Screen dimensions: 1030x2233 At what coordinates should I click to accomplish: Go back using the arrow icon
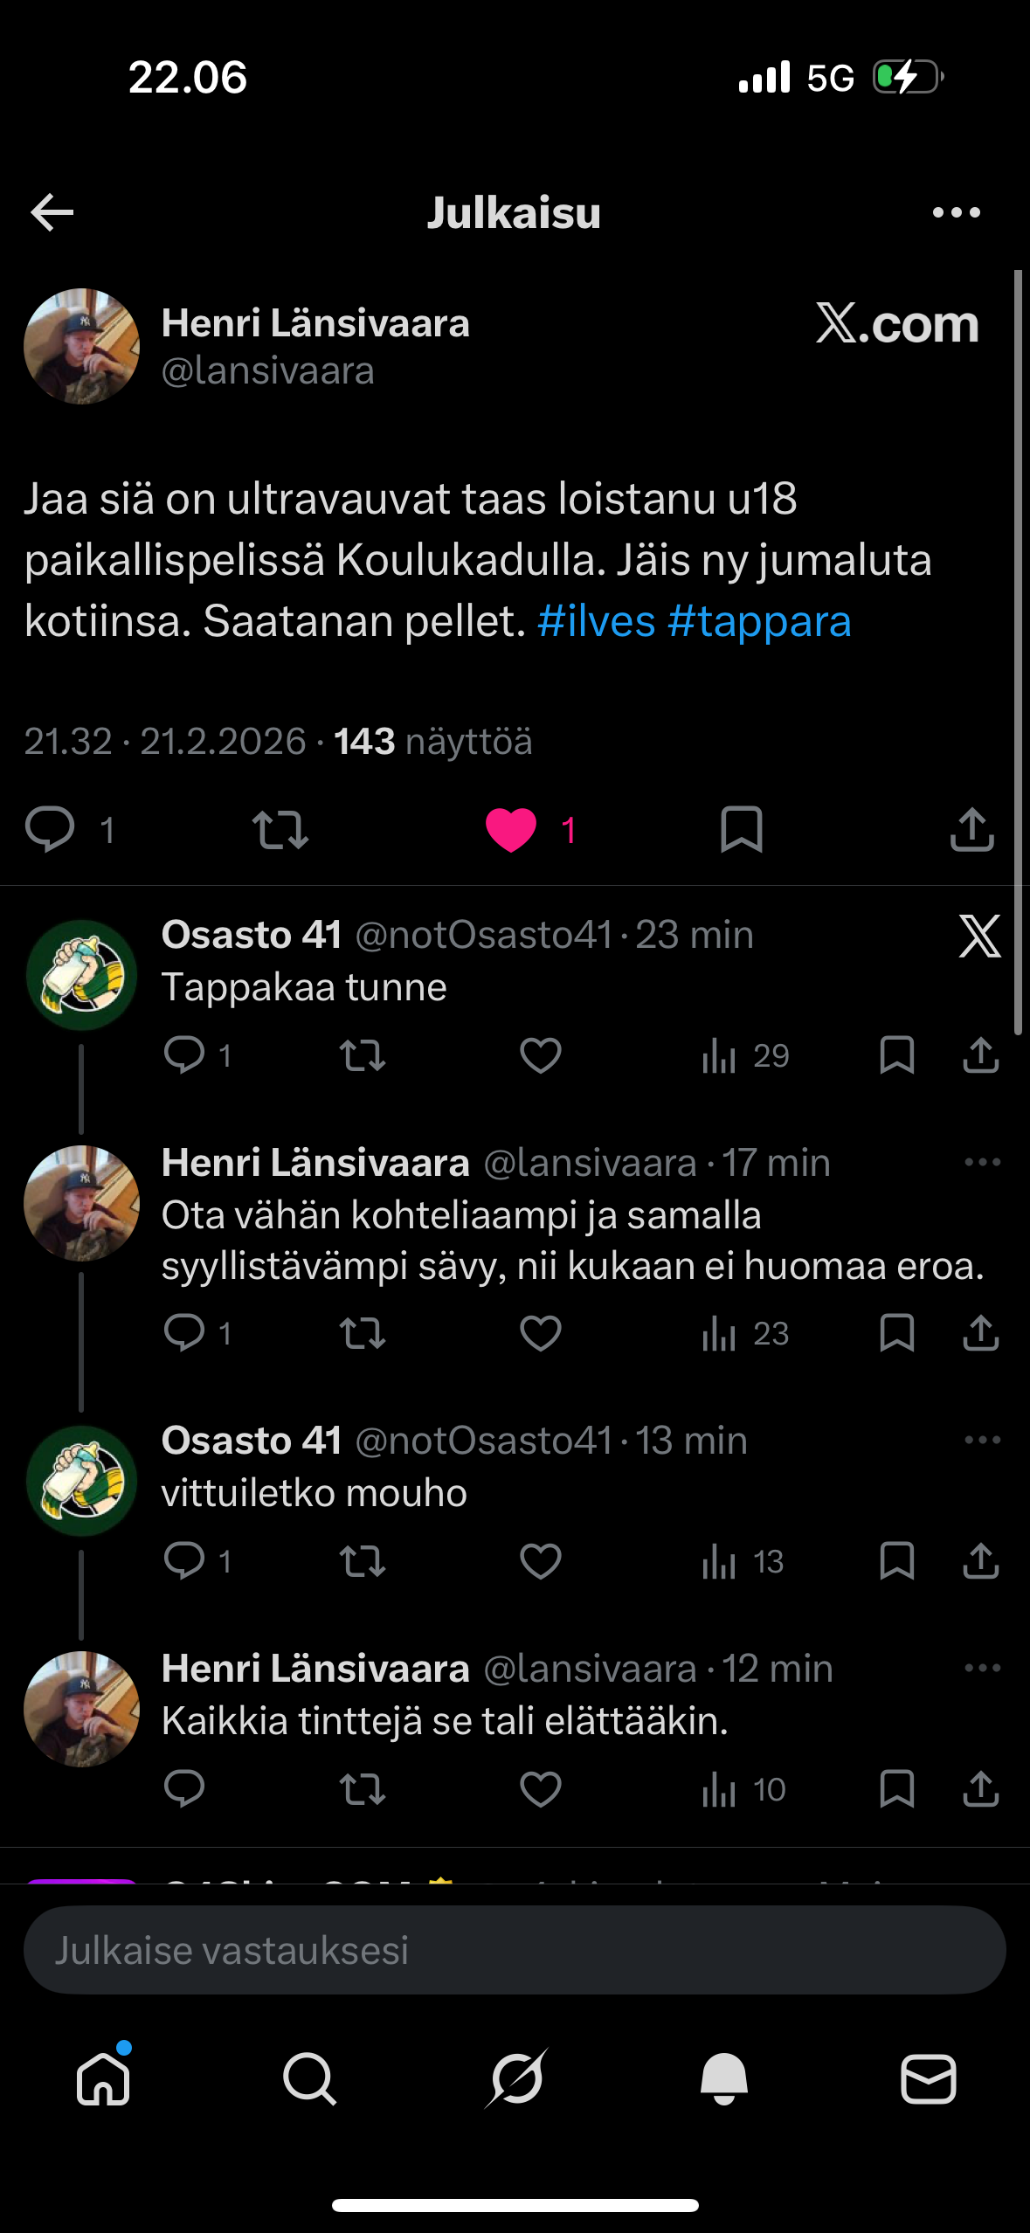[52, 212]
